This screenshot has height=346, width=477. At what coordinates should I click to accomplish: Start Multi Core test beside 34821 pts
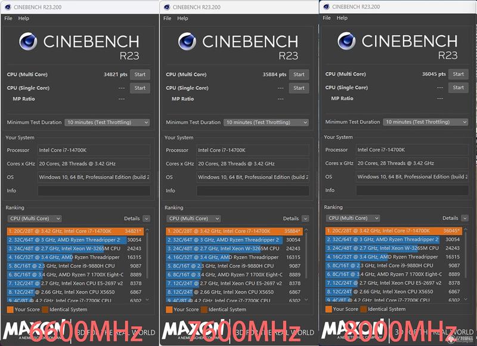(x=140, y=74)
